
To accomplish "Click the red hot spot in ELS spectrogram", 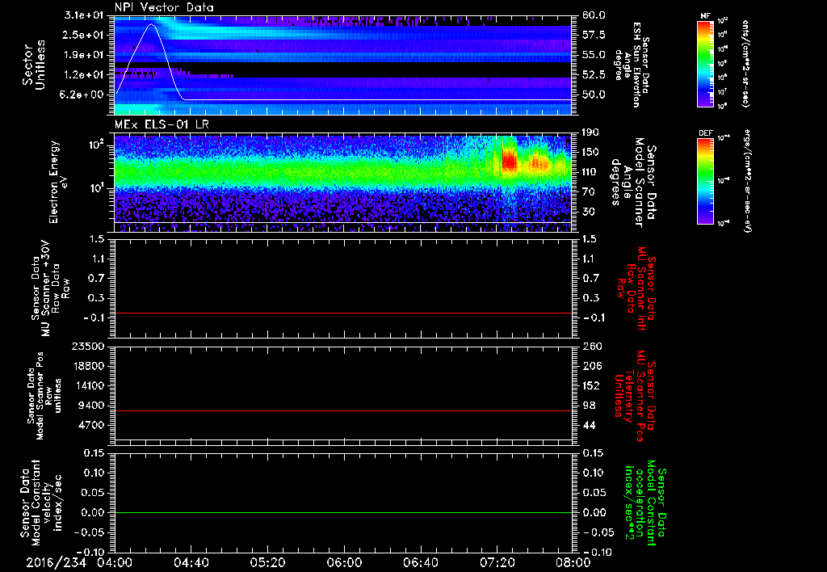I will tap(509, 159).
